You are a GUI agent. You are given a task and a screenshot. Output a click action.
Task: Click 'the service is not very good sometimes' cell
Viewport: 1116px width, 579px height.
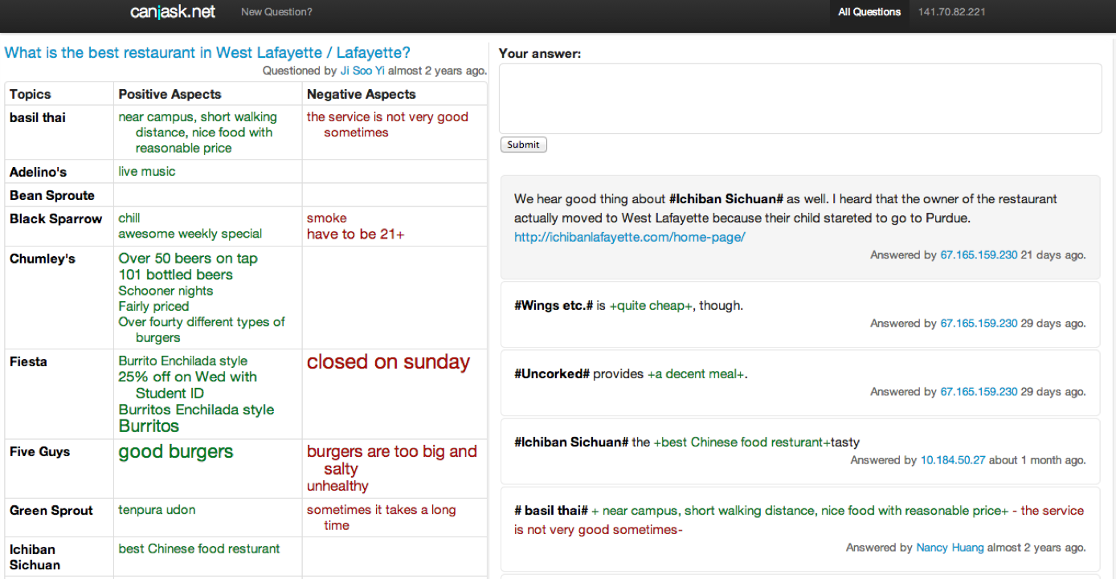387,124
